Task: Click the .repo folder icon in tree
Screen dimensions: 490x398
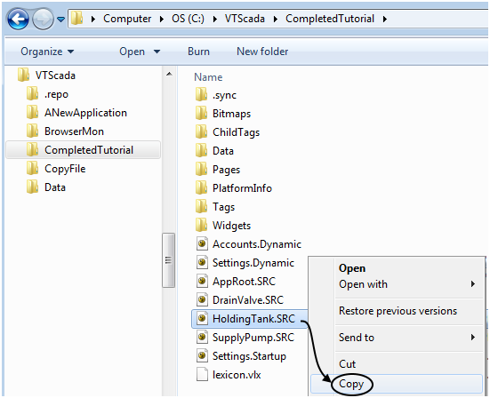Action: [33, 93]
